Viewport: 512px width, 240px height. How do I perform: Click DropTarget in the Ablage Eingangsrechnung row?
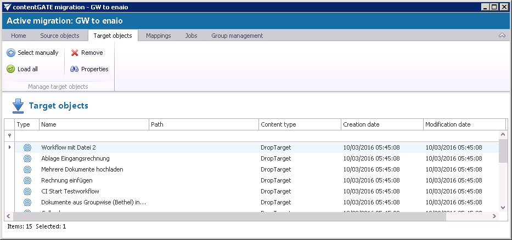[x=275, y=159]
